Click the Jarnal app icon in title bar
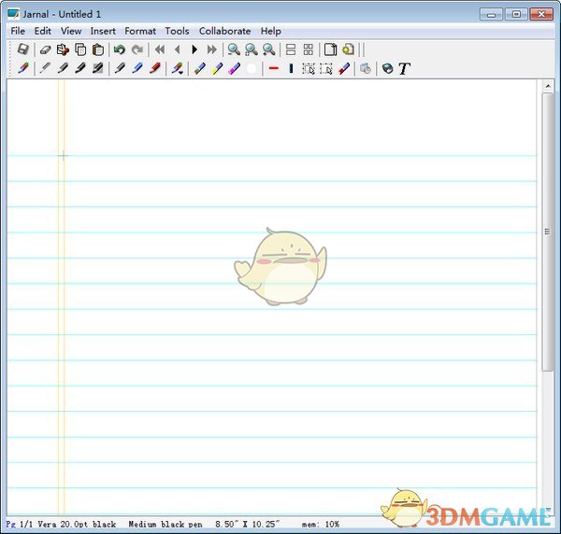This screenshot has height=534, width=561. (14, 14)
